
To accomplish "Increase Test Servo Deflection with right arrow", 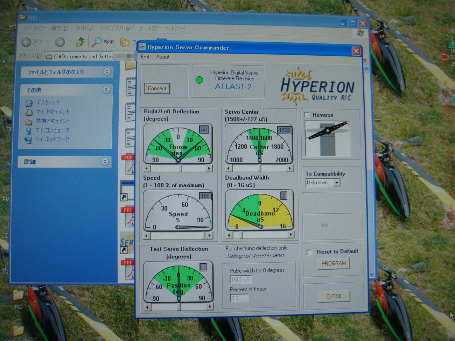I will pyautogui.click(x=210, y=307).
